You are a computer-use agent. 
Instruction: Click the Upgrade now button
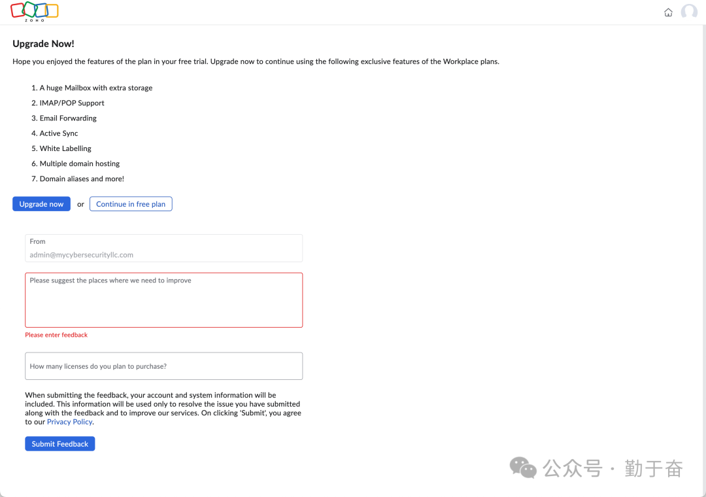(x=41, y=204)
